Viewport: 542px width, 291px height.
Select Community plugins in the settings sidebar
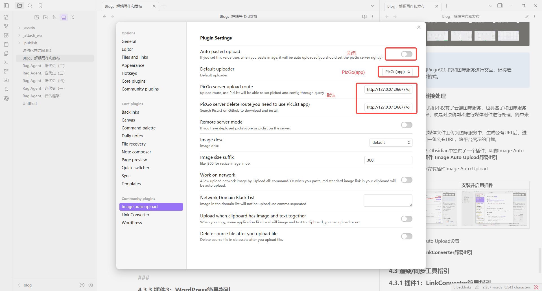140,89
